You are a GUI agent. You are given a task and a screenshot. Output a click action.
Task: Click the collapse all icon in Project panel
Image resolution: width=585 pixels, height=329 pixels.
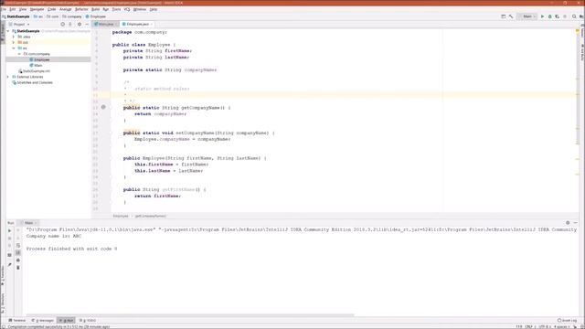[x=70, y=25]
